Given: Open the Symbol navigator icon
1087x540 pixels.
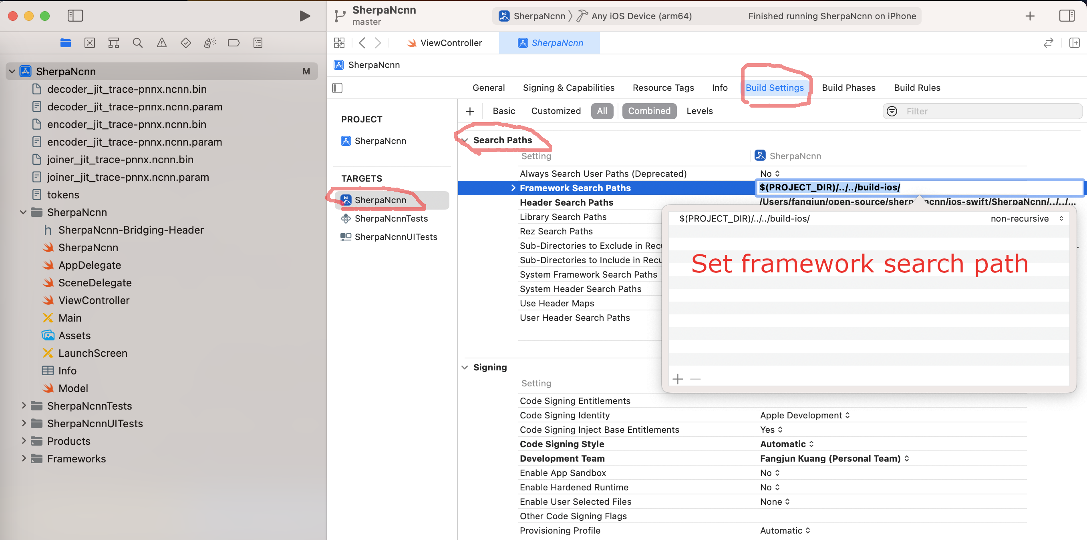Looking at the screenshot, I should tap(113, 42).
